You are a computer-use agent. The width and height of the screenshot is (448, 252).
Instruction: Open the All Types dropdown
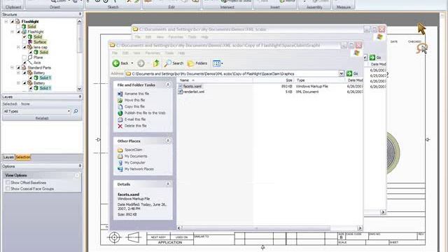[69, 111]
